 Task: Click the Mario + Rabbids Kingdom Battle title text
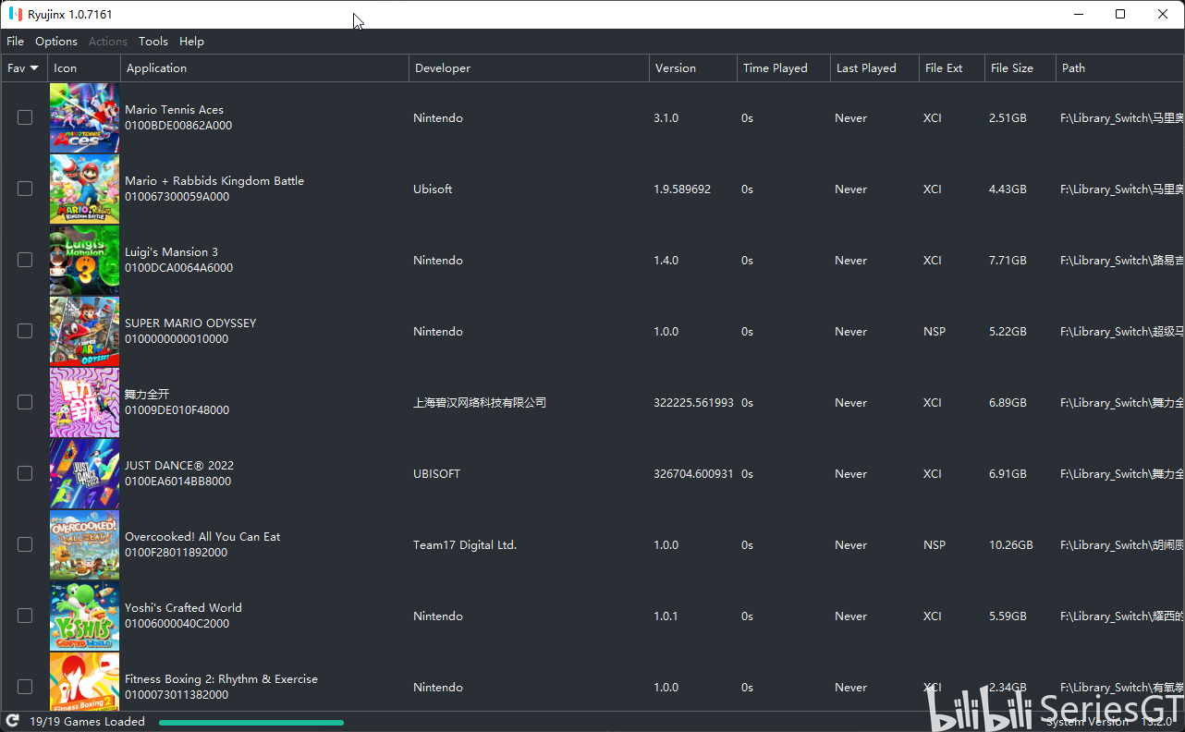(214, 181)
